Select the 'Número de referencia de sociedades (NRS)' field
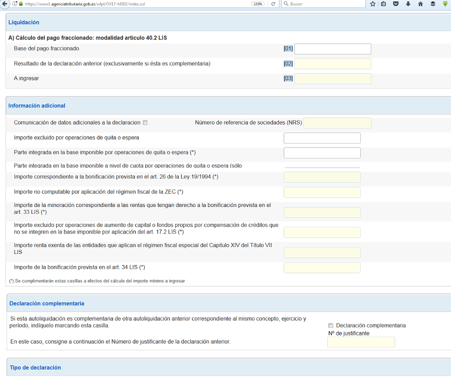The width and height of the screenshot is (451, 377). tap(337, 123)
